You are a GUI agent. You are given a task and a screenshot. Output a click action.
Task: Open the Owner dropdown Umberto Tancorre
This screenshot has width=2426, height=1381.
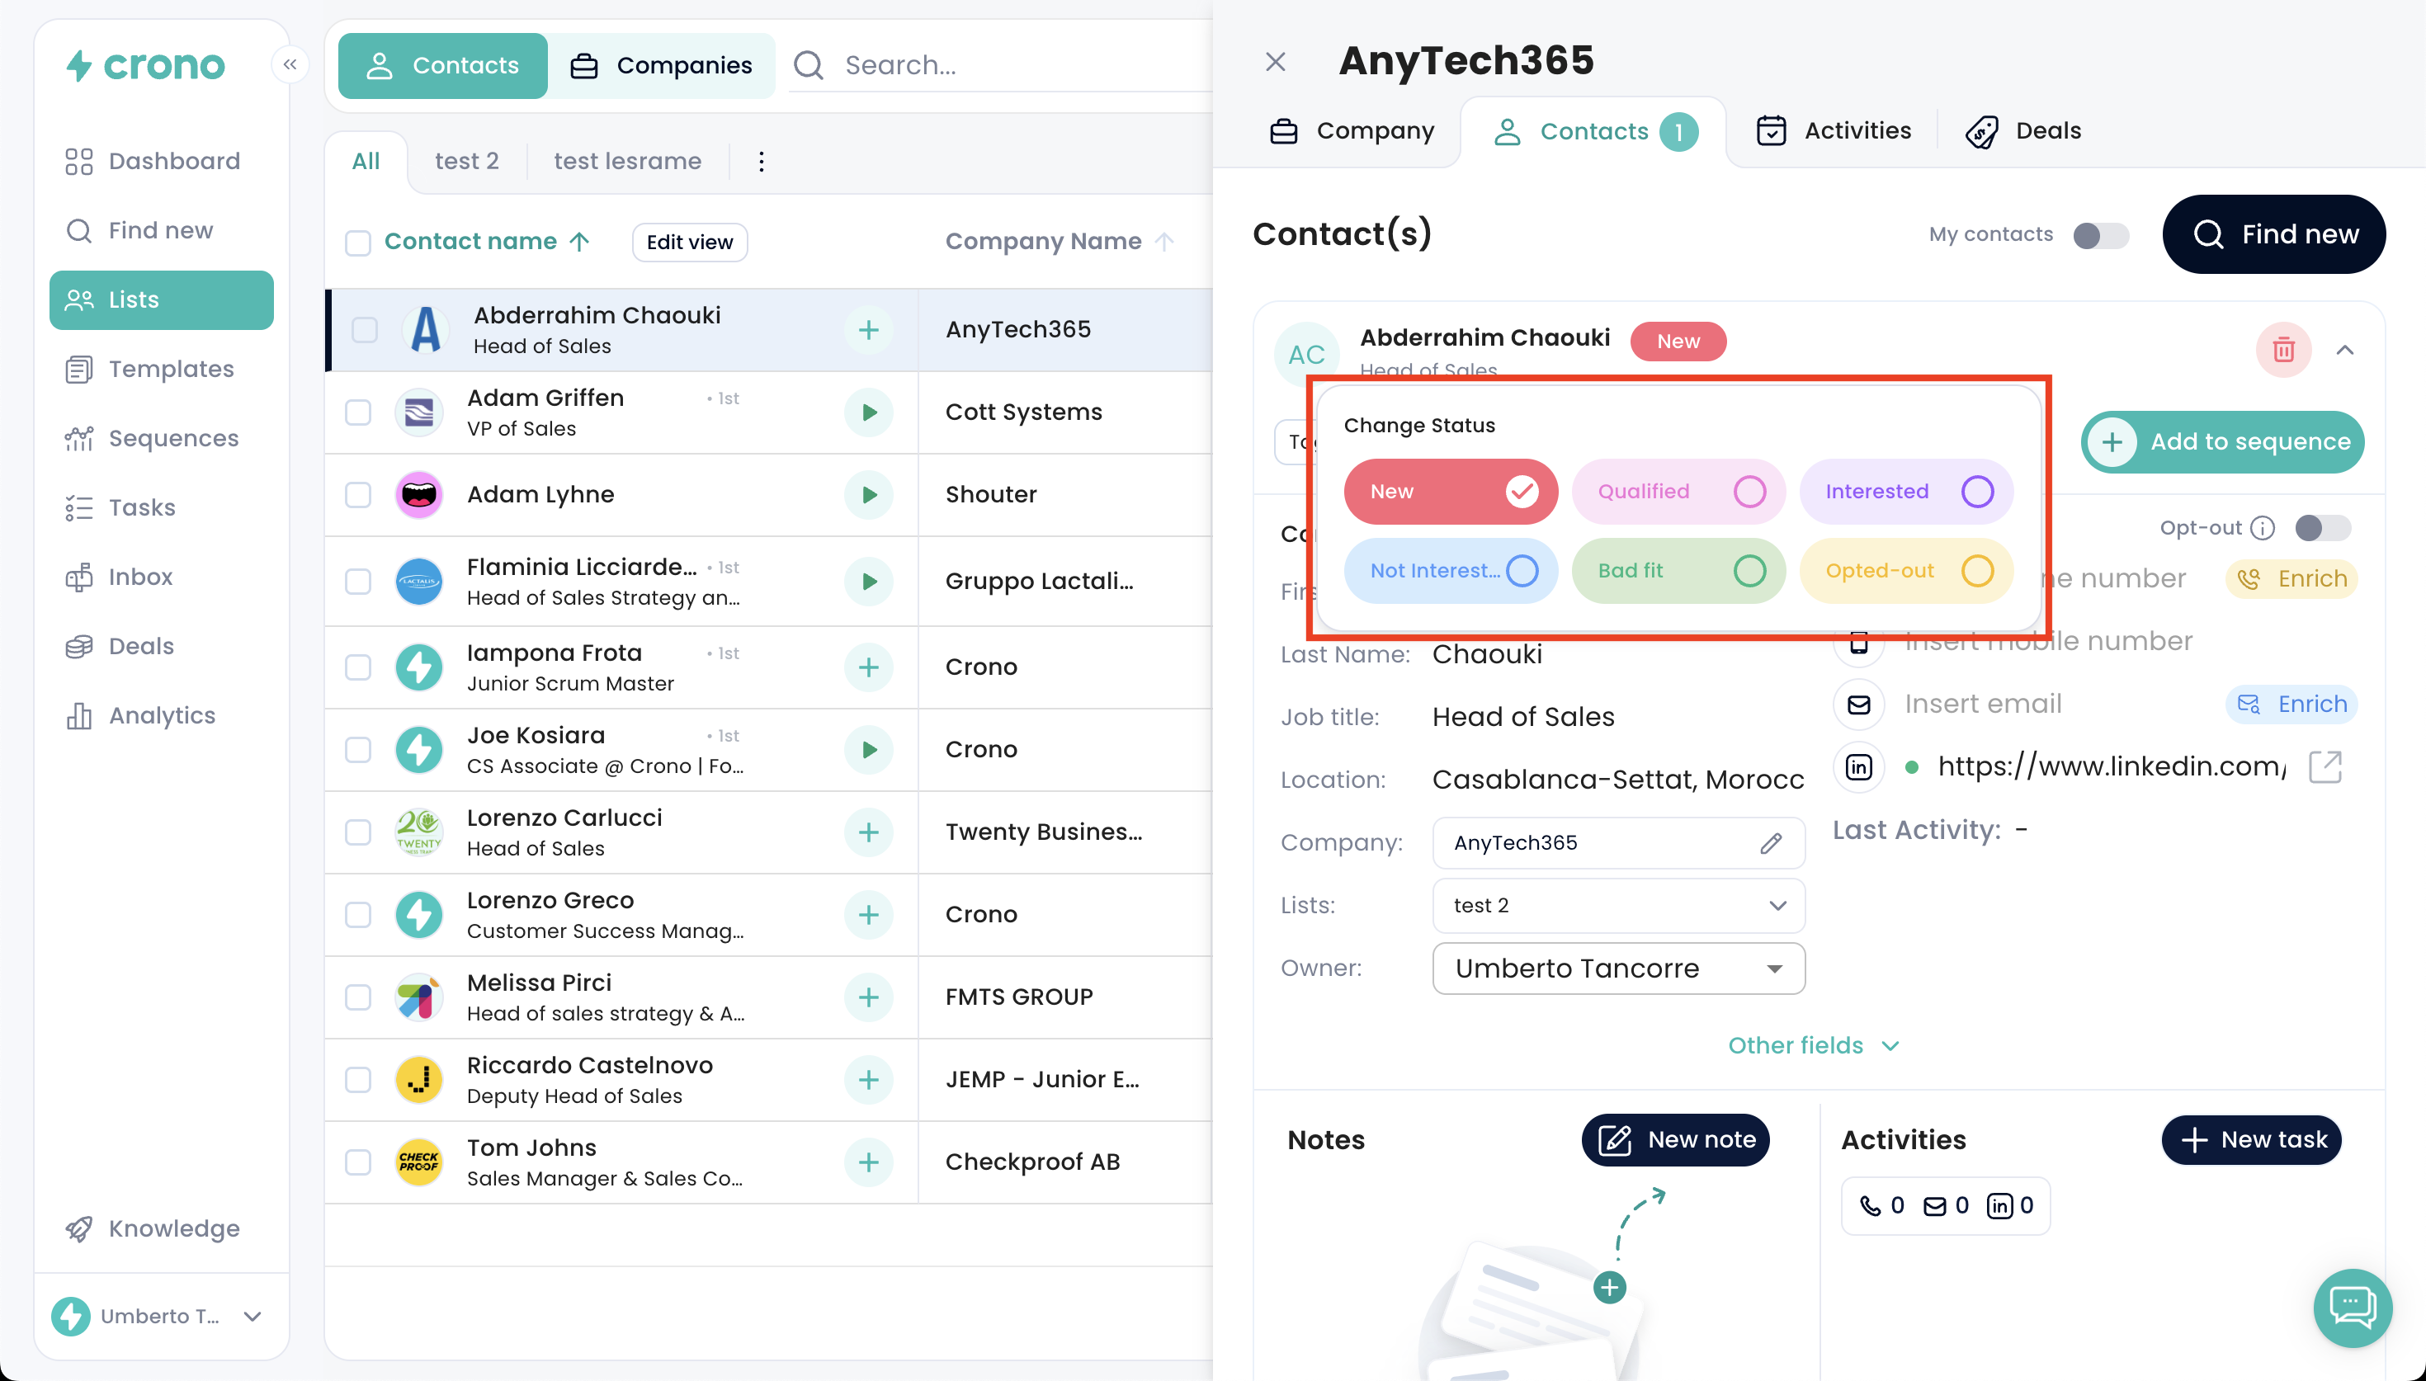pyautogui.click(x=1618, y=969)
